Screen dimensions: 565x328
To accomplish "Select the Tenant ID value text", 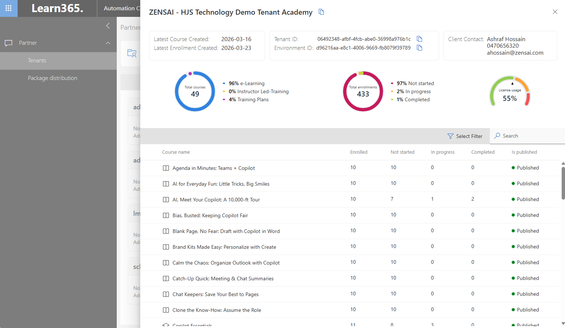I will point(364,39).
